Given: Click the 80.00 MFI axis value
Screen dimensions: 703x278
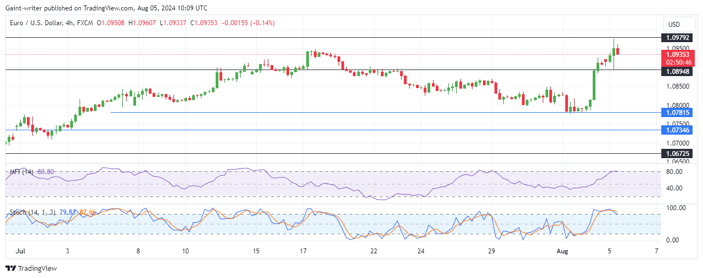Looking at the screenshot, I should pos(674,172).
